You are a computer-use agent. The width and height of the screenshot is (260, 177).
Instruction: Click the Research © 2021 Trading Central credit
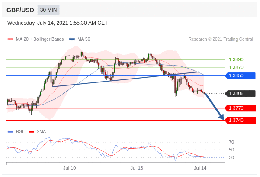tap(221, 39)
